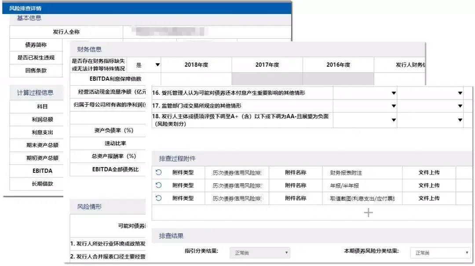The width and height of the screenshot is (475, 266).
Task: Click the 年报/半年报 attachment name field
Action: tap(362, 186)
